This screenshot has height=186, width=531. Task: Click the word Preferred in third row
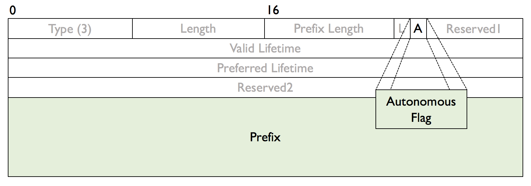coord(242,68)
